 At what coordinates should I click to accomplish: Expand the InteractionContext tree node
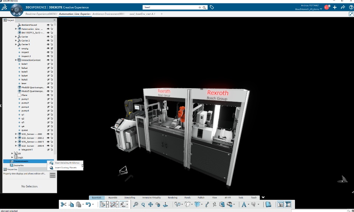(x=16, y=60)
